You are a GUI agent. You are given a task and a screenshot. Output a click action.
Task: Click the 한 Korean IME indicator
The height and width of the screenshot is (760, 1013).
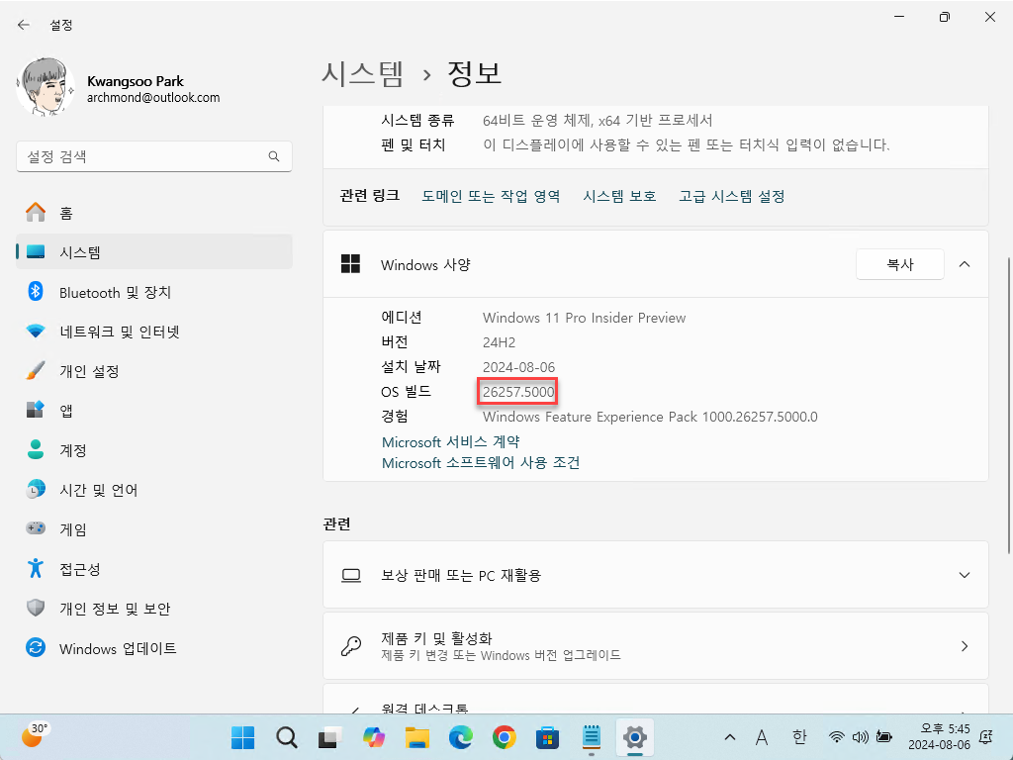tap(799, 736)
